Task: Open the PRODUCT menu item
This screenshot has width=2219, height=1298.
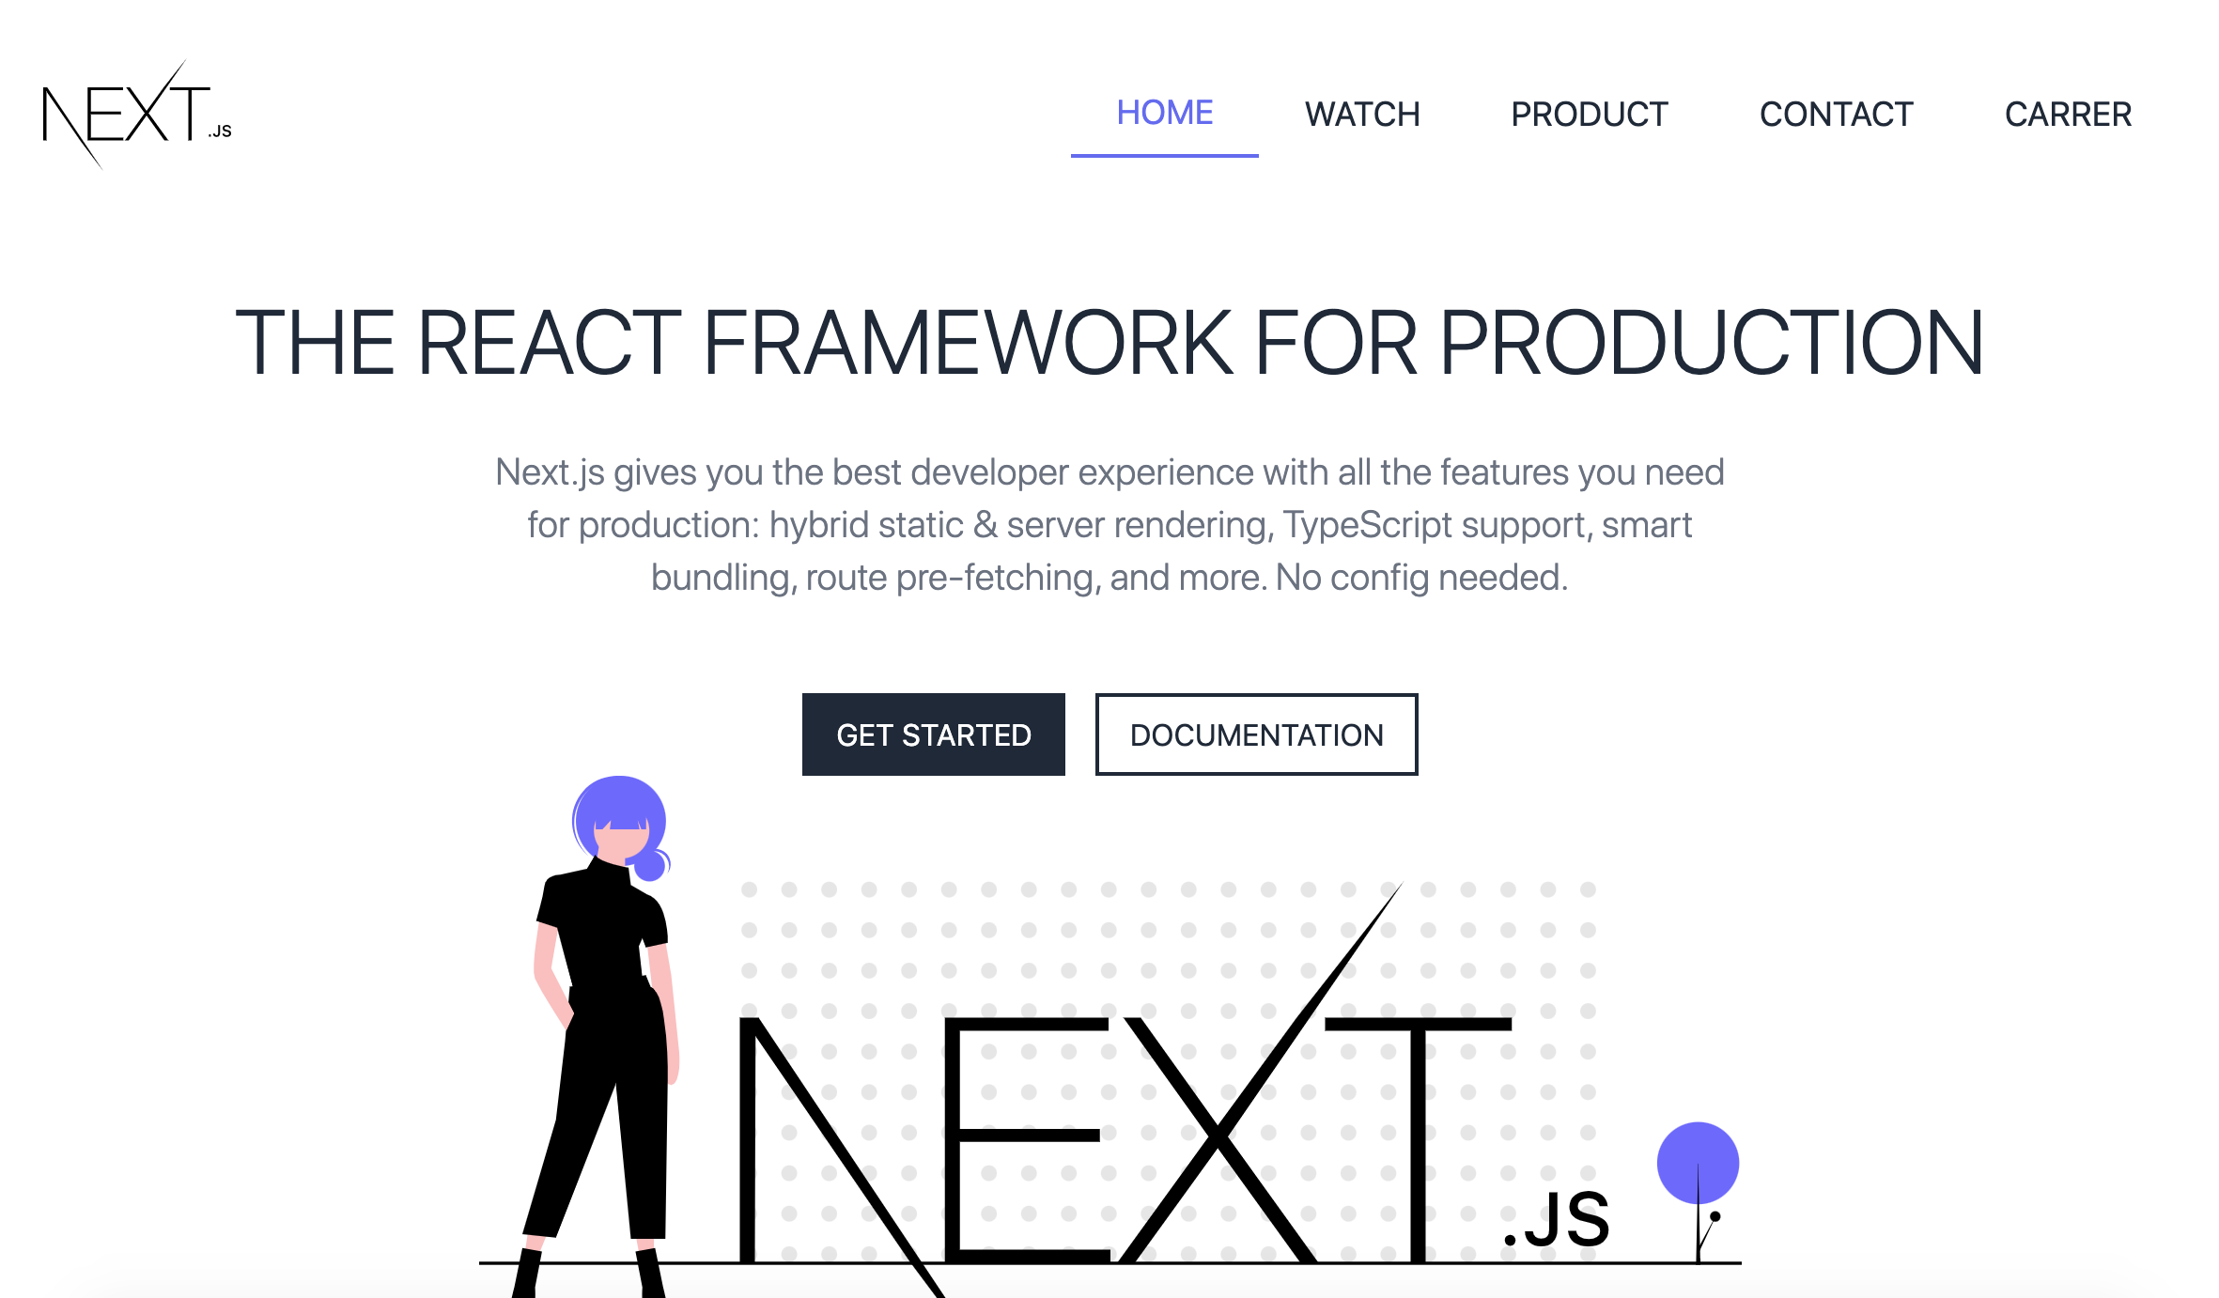Action: click(1589, 111)
